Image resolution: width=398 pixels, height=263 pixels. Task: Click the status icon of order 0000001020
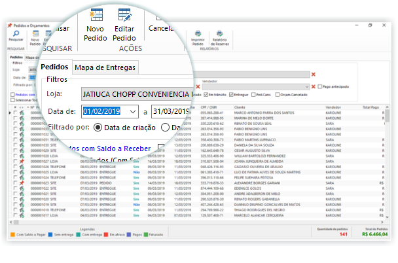click(22, 199)
